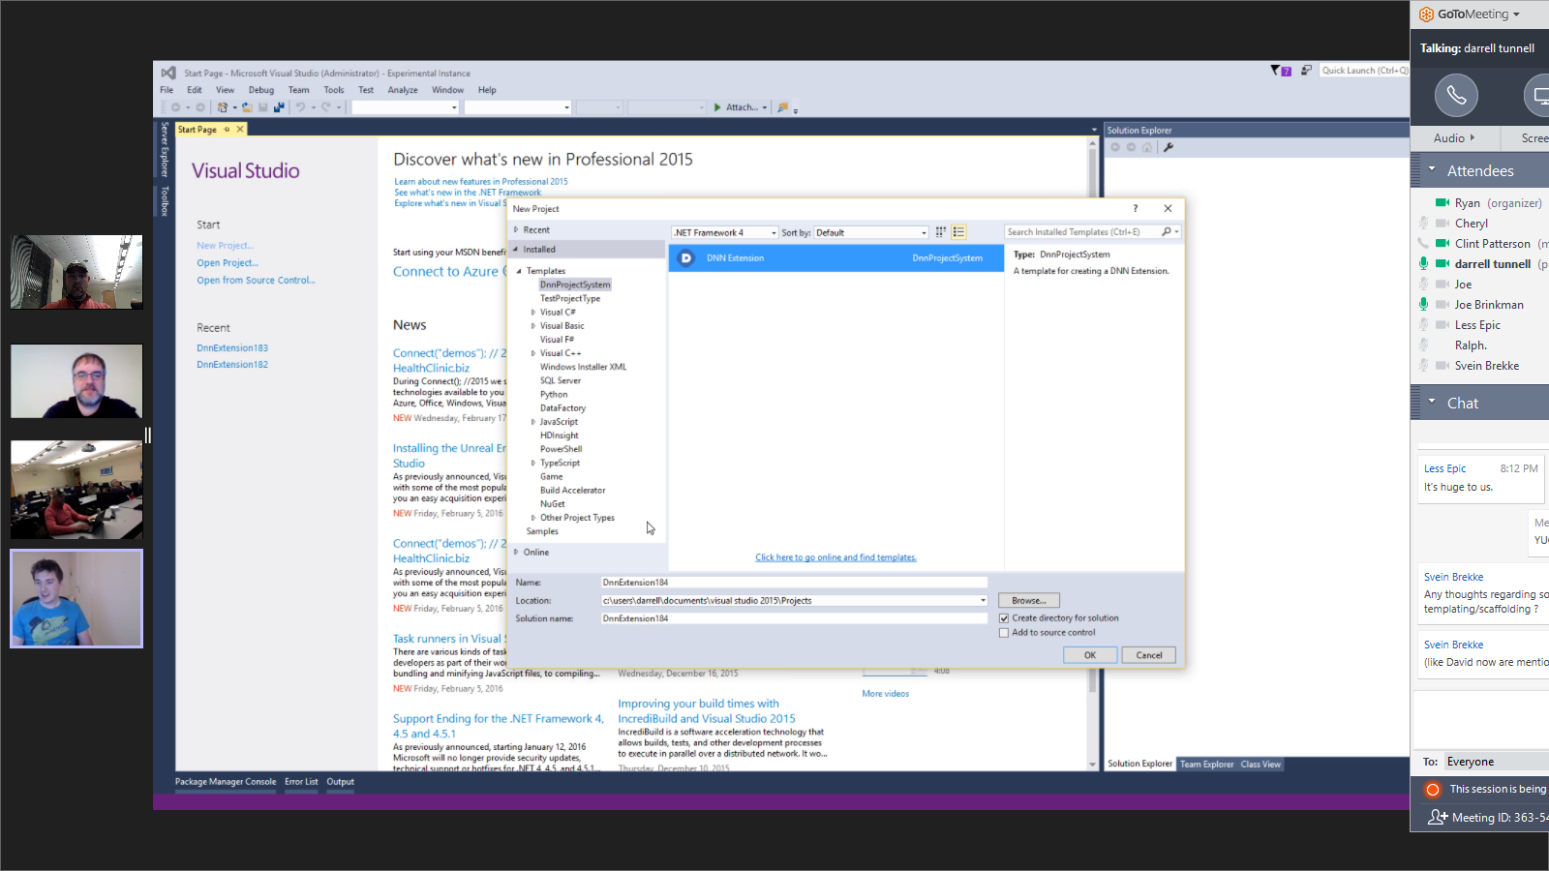Click the Open File toolbar icon
The width and height of the screenshot is (1549, 871).
click(247, 107)
